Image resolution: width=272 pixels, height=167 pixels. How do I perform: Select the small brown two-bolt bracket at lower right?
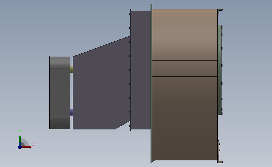pos(219,148)
